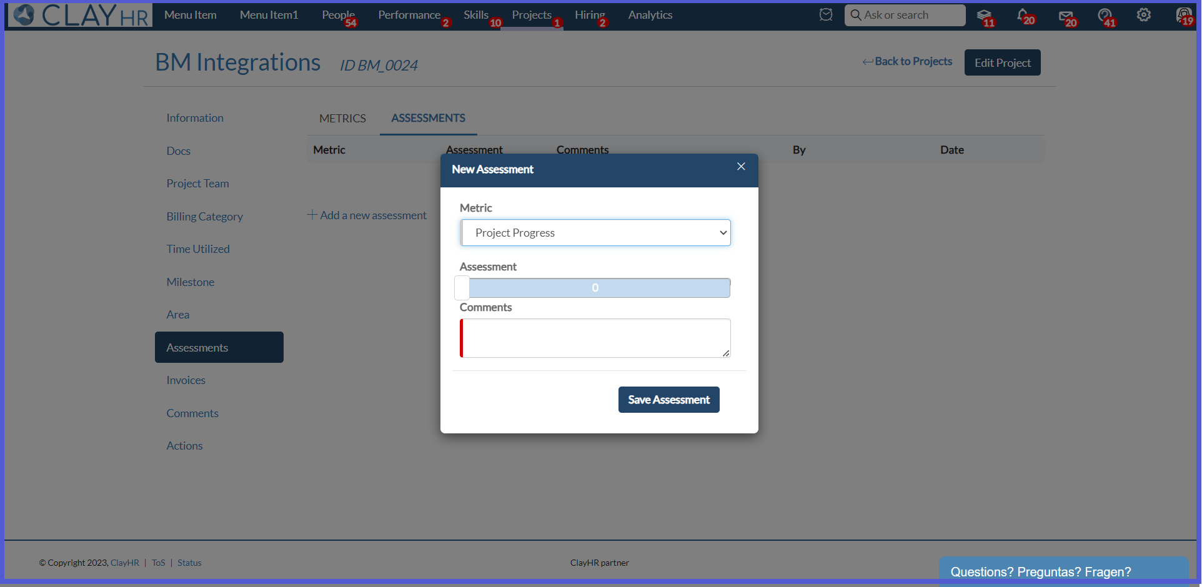The height and width of the screenshot is (587, 1202).
Task: Open the tasks checklist icon beside search
Action: [x=826, y=14]
